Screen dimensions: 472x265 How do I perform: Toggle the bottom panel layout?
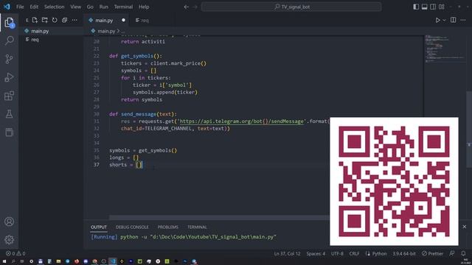click(x=425, y=7)
